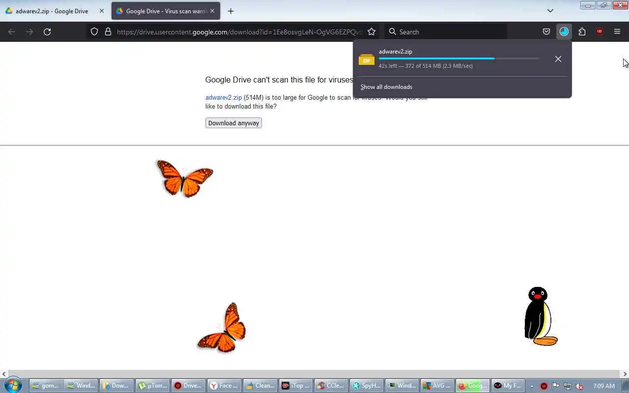Click the back navigation arrow
The height and width of the screenshot is (393, 629).
[12, 31]
